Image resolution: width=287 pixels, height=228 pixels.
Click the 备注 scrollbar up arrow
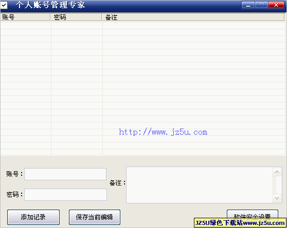pos(277,172)
